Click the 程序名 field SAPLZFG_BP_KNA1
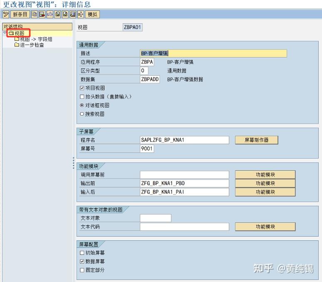This screenshot has width=322, height=282. [184, 140]
